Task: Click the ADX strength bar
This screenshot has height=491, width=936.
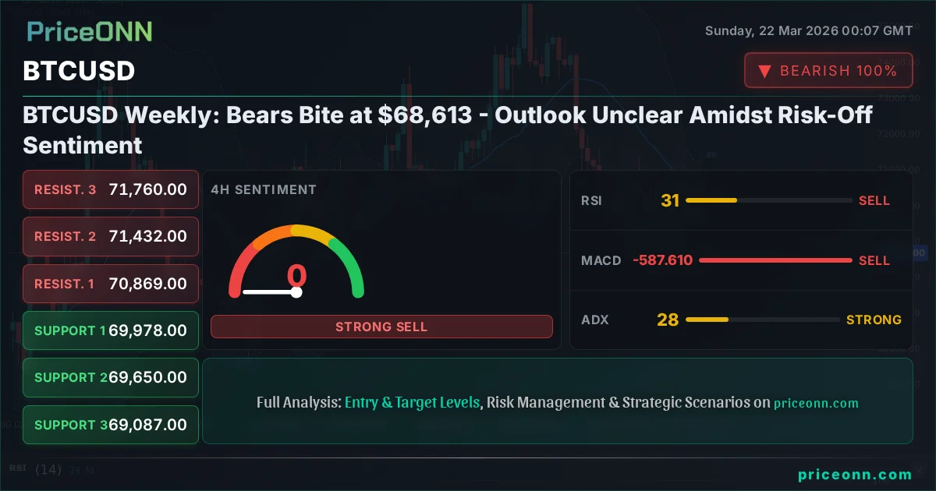Action: click(763, 320)
